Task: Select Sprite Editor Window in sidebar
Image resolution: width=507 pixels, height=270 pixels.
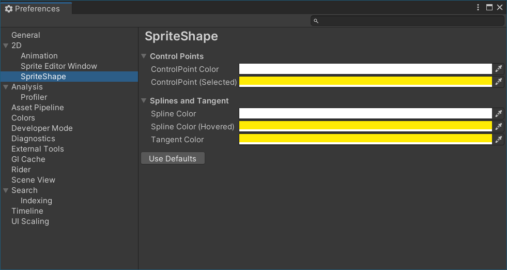Action: 59,66
